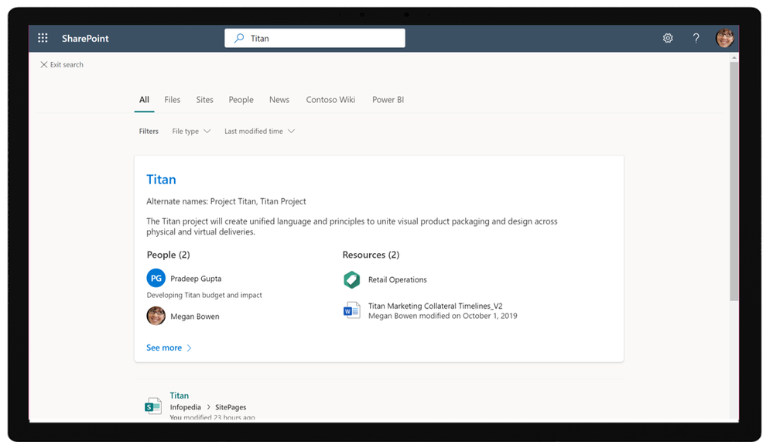Open Megan Bowen's name link
The width and height of the screenshot is (773, 442).
point(195,317)
